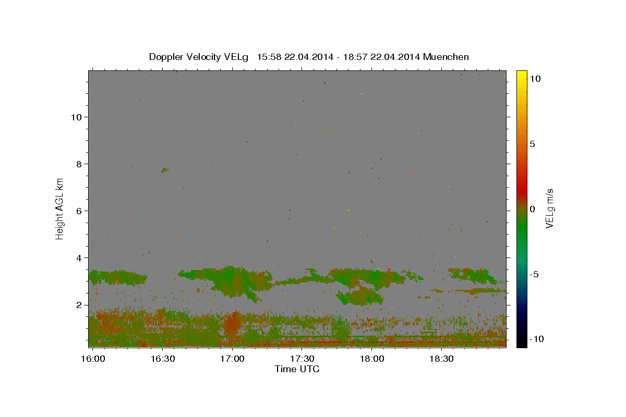Click the colorbar label '-10' at bottom
The height and width of the screenshot is (417, 626).
click(537, 339)
